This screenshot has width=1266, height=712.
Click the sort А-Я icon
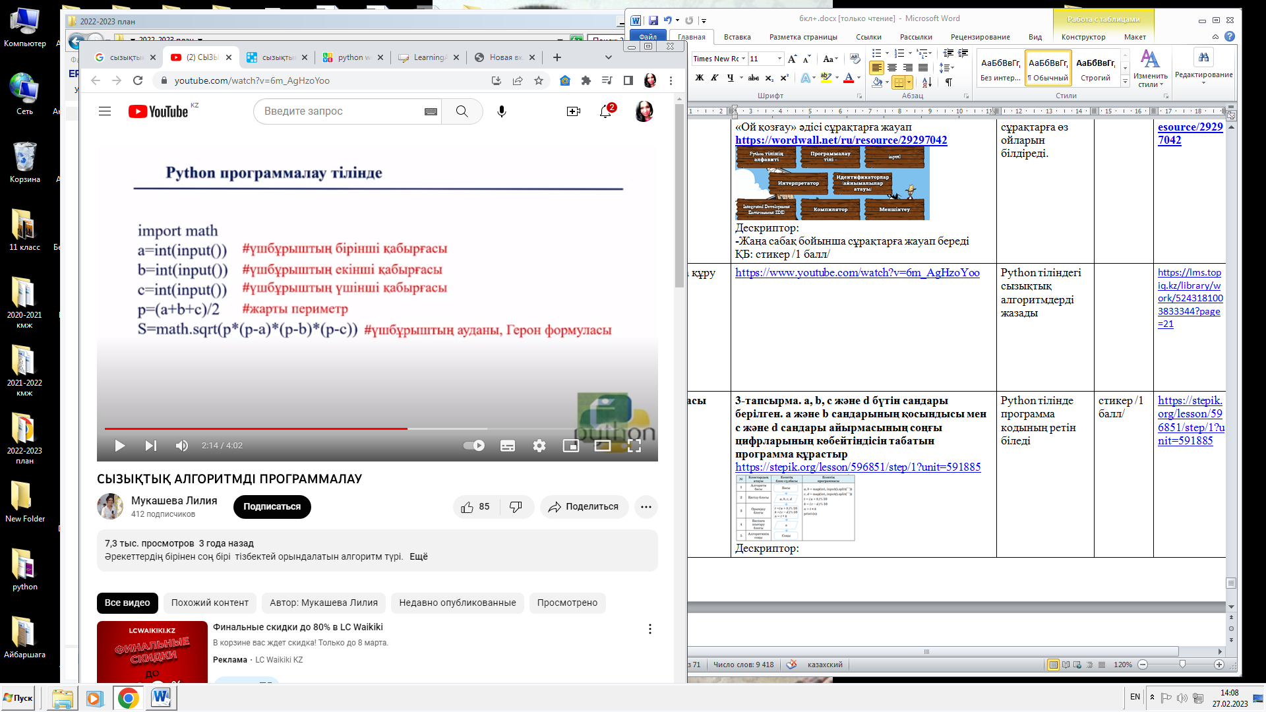coord(927,82)
